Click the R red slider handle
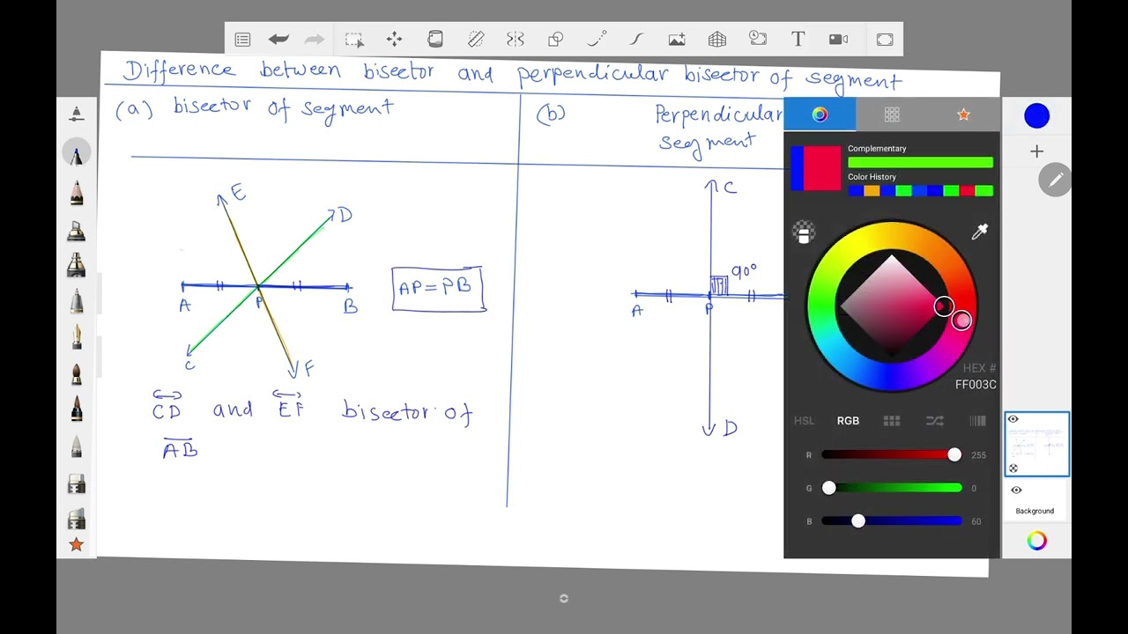Screen dimensions: 1128x634 954,454
